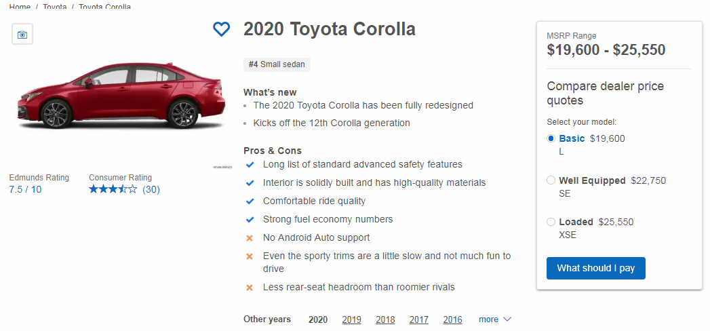Switch to the 2017 model year
The image size is (710, 331).
click(418, 320)
